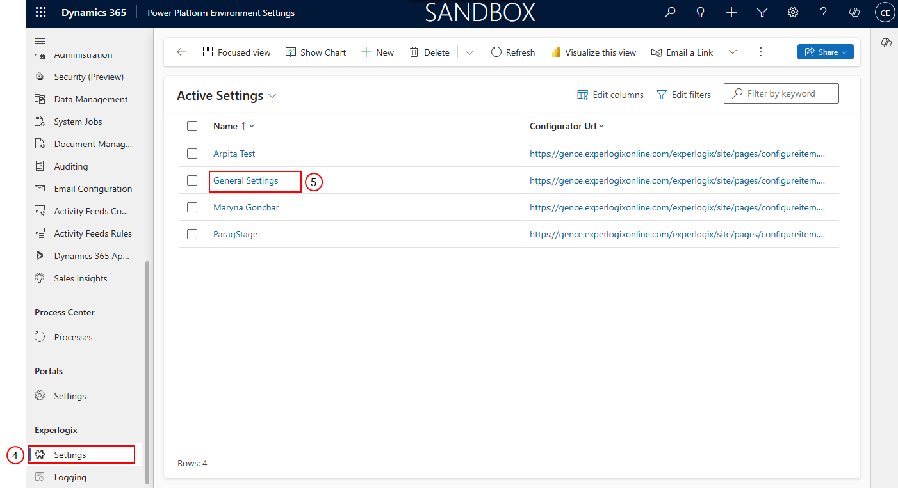Click Edit columns button
Viewport: 898px width, 490px height.
(x=610, y=95)
